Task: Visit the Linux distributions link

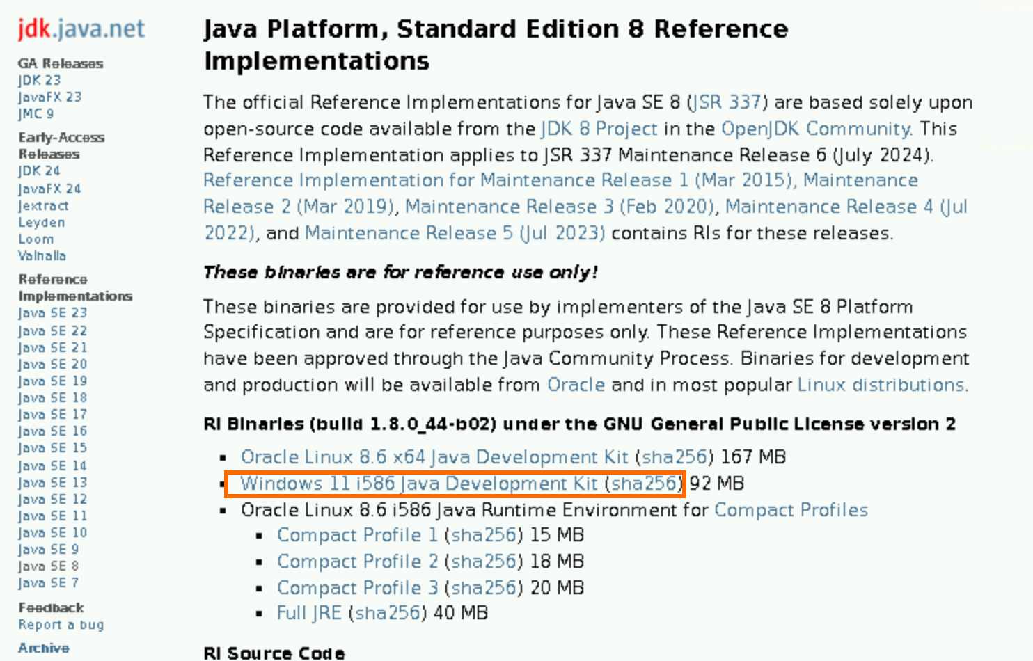Action: pos(881,385)
